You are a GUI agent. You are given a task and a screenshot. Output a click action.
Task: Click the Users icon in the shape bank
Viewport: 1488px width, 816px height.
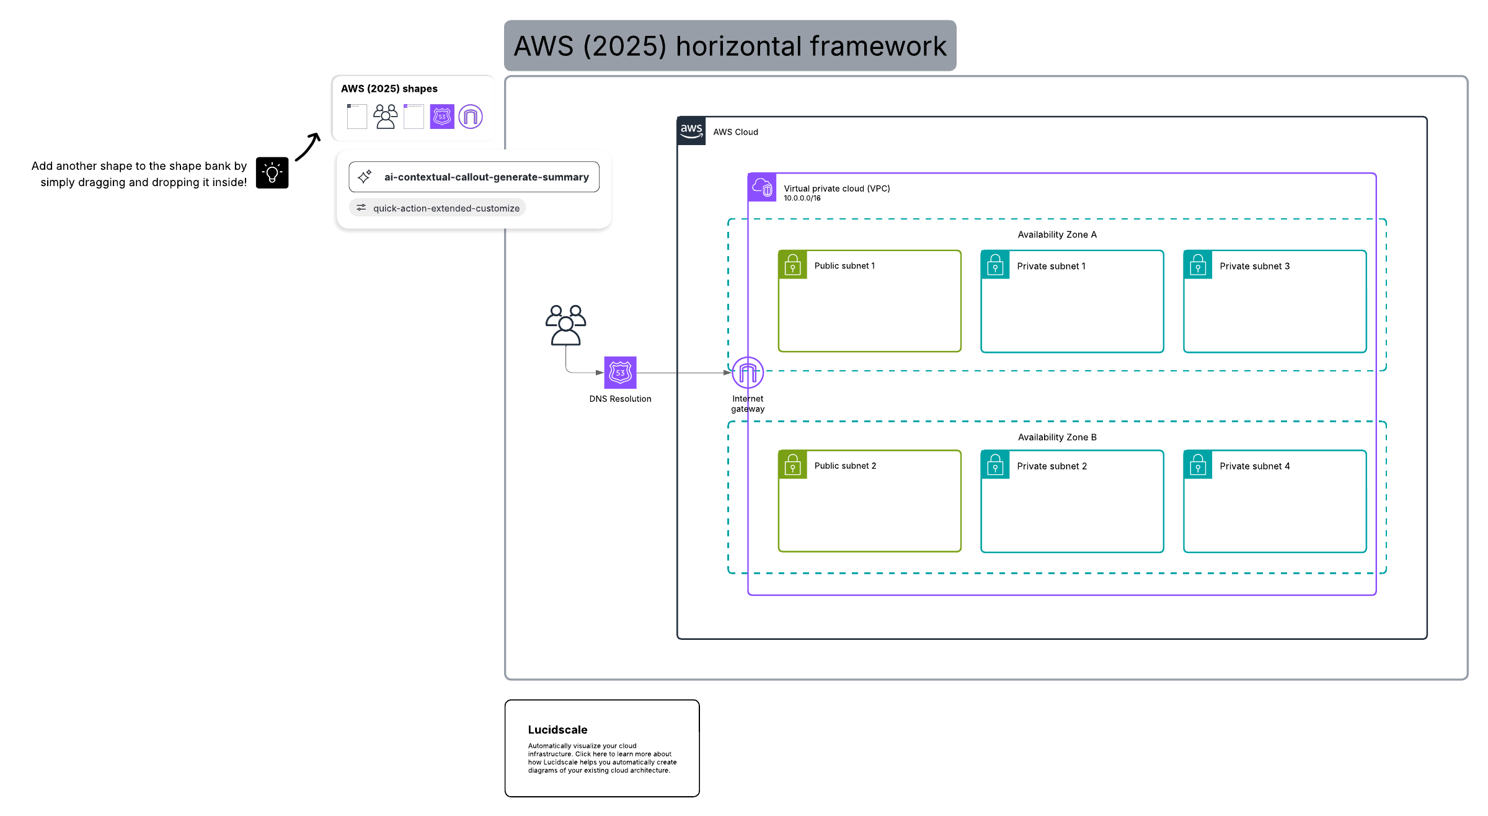point(385,117)
